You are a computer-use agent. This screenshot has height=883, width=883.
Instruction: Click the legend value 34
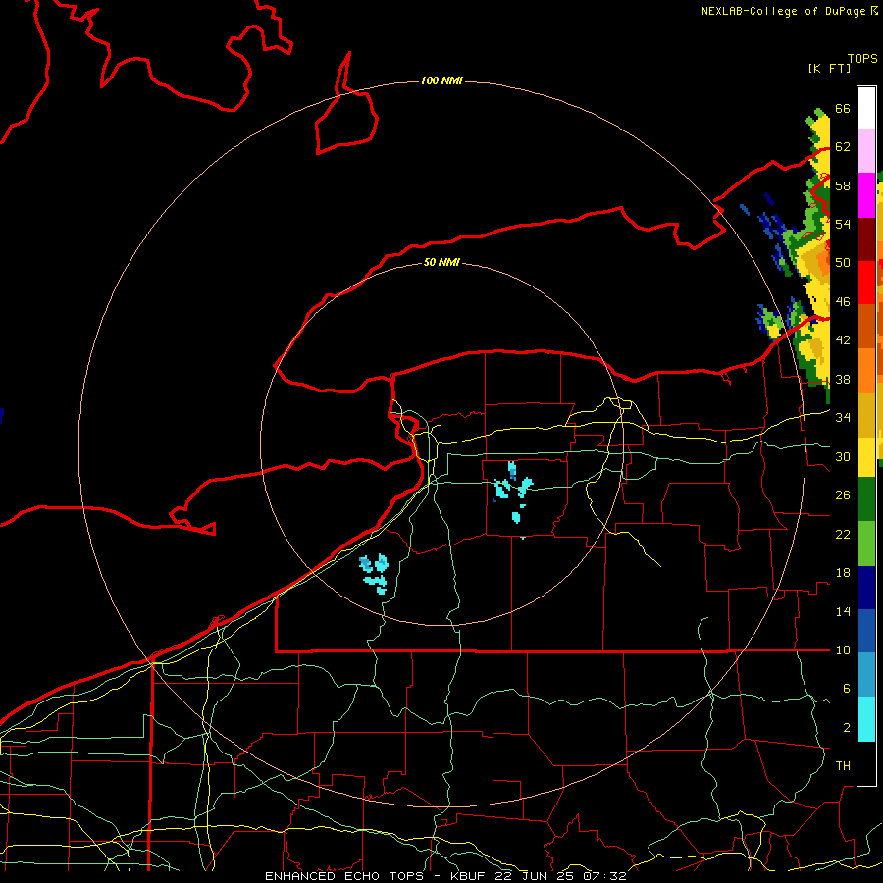[843, 417]
